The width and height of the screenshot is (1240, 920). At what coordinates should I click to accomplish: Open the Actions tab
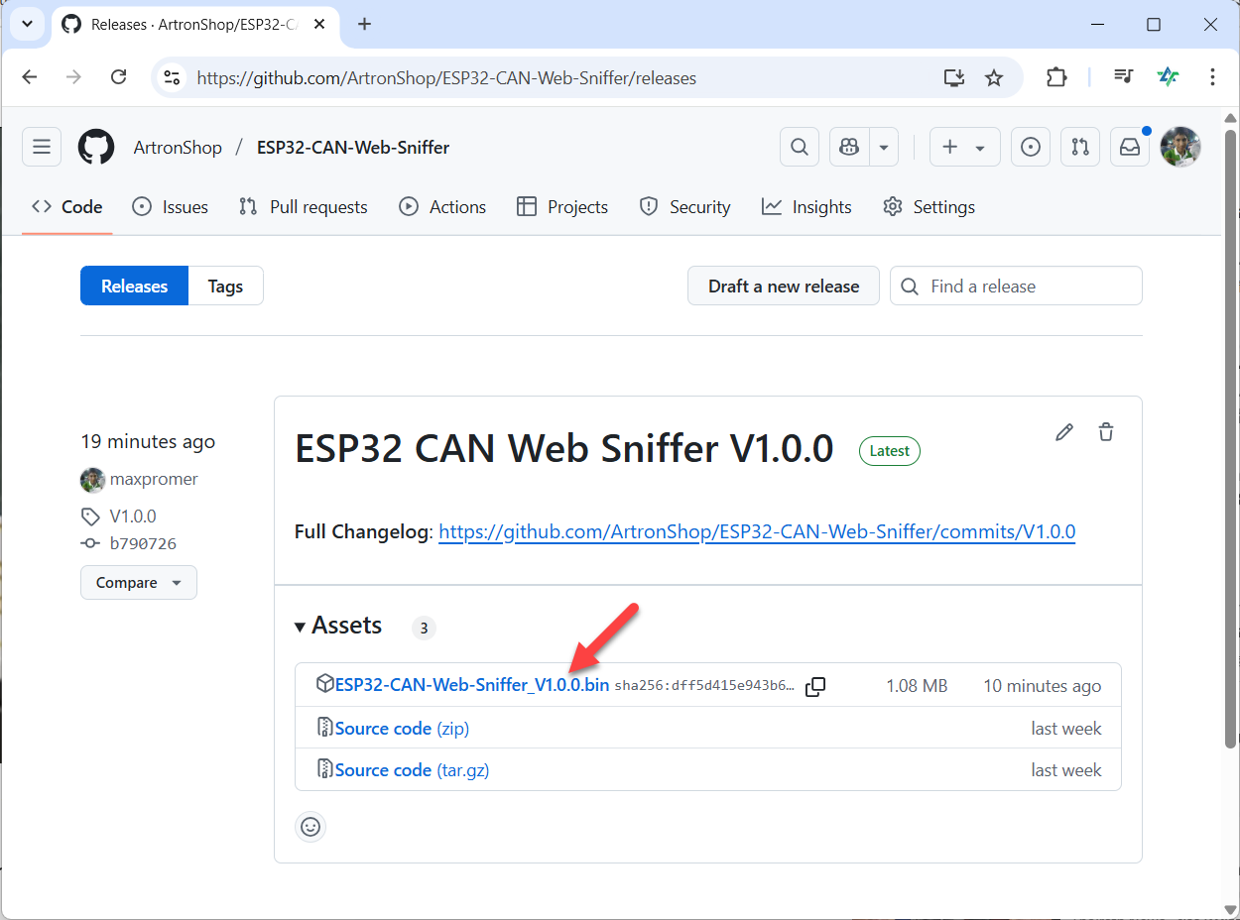(x=442, y=207)
